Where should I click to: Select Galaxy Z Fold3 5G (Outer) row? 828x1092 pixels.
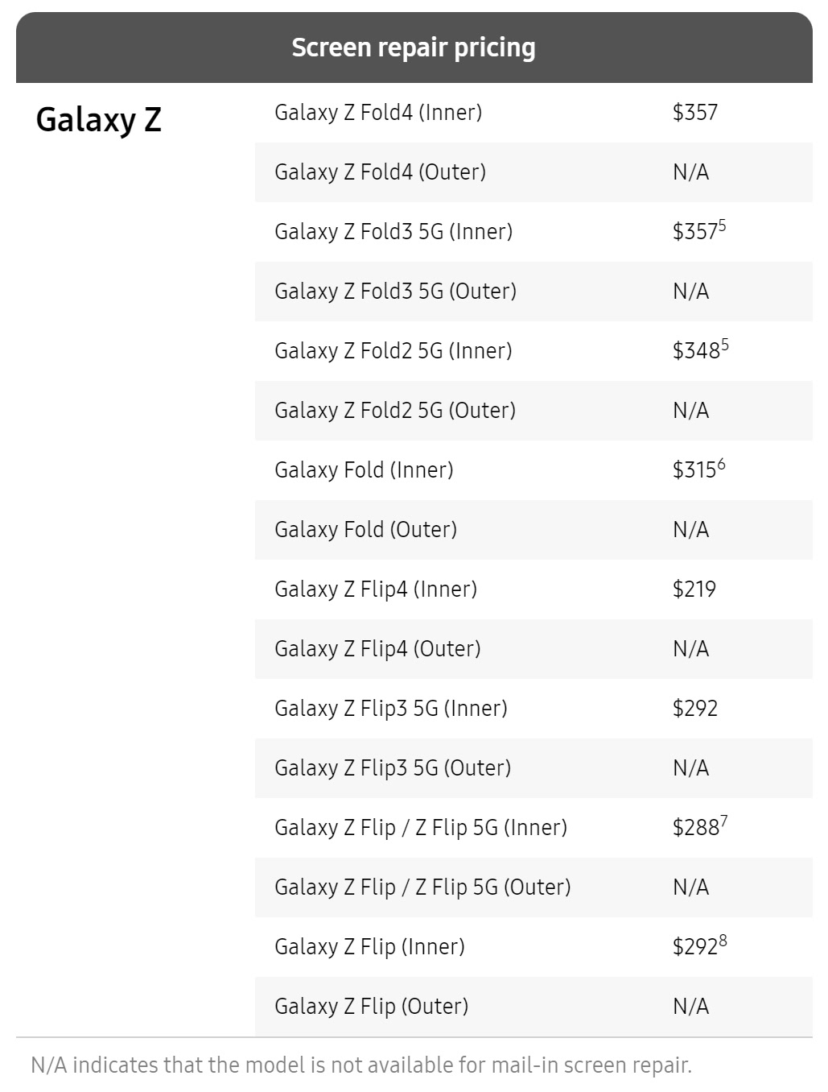395,292
